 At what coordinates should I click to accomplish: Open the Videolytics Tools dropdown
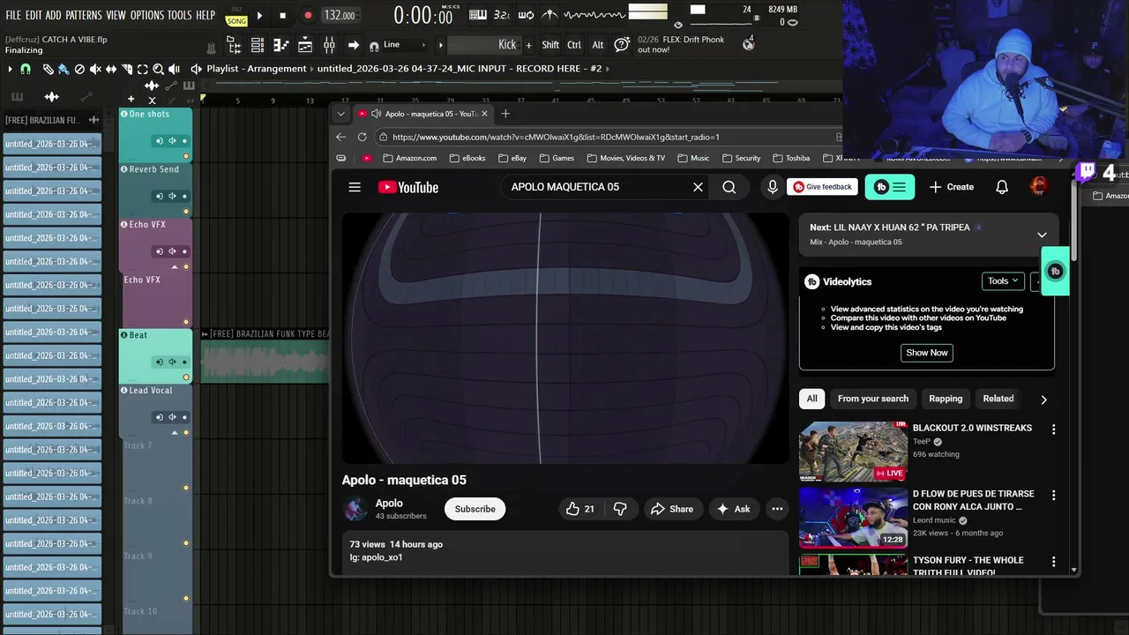[x=1003, y=281]
